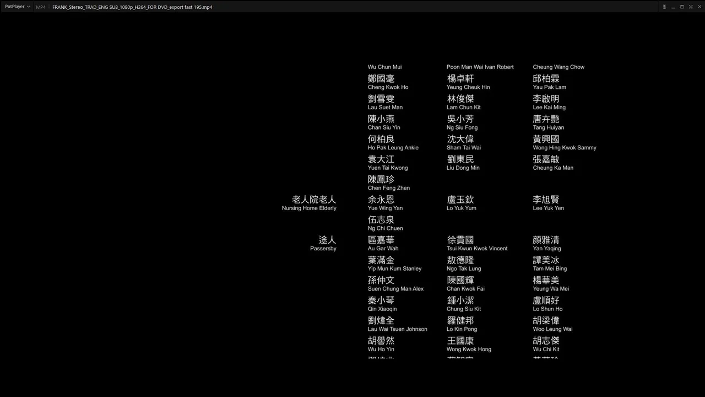The image size is (705, 397).
Task: Click the name Ho Pak Leung Ankie
Action: click(393, 148)
